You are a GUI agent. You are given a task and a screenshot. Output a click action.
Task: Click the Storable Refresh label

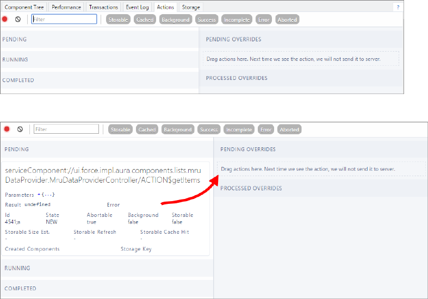point(95,232)
